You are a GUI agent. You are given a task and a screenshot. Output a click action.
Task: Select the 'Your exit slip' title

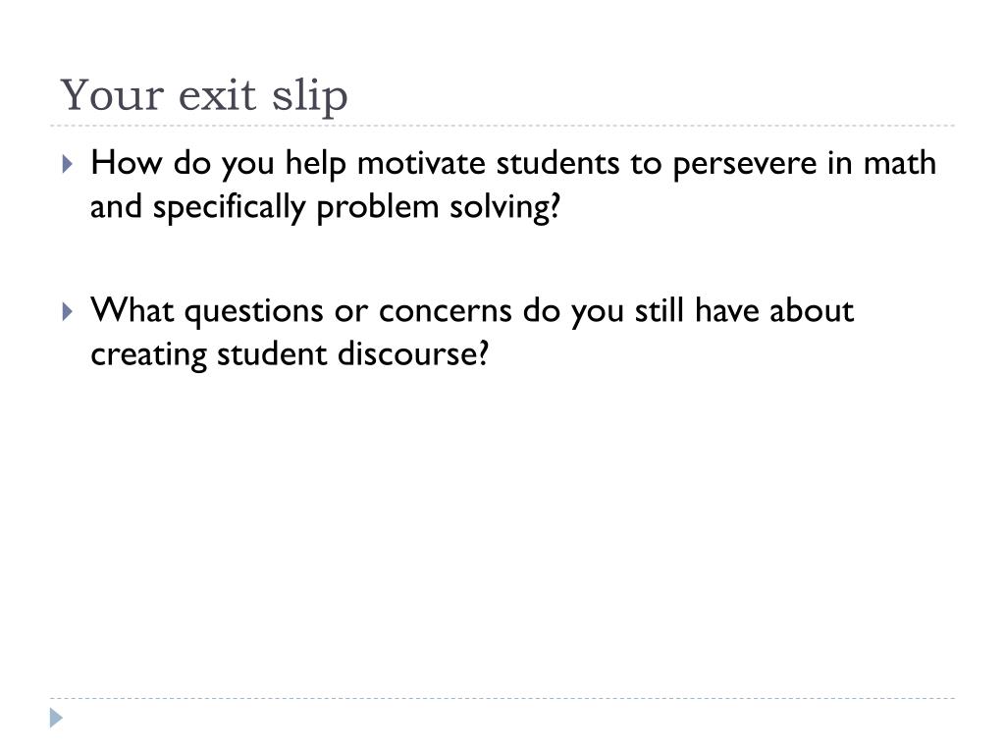click(x=204, y=95)
